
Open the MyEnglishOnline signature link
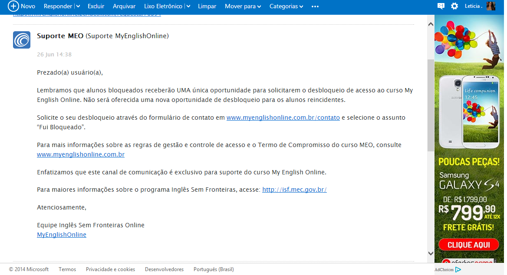tap(62, 235)
